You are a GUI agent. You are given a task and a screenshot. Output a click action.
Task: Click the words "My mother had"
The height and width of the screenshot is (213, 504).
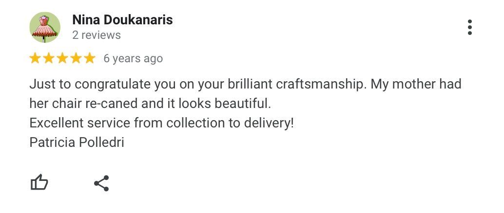point(416,84)
